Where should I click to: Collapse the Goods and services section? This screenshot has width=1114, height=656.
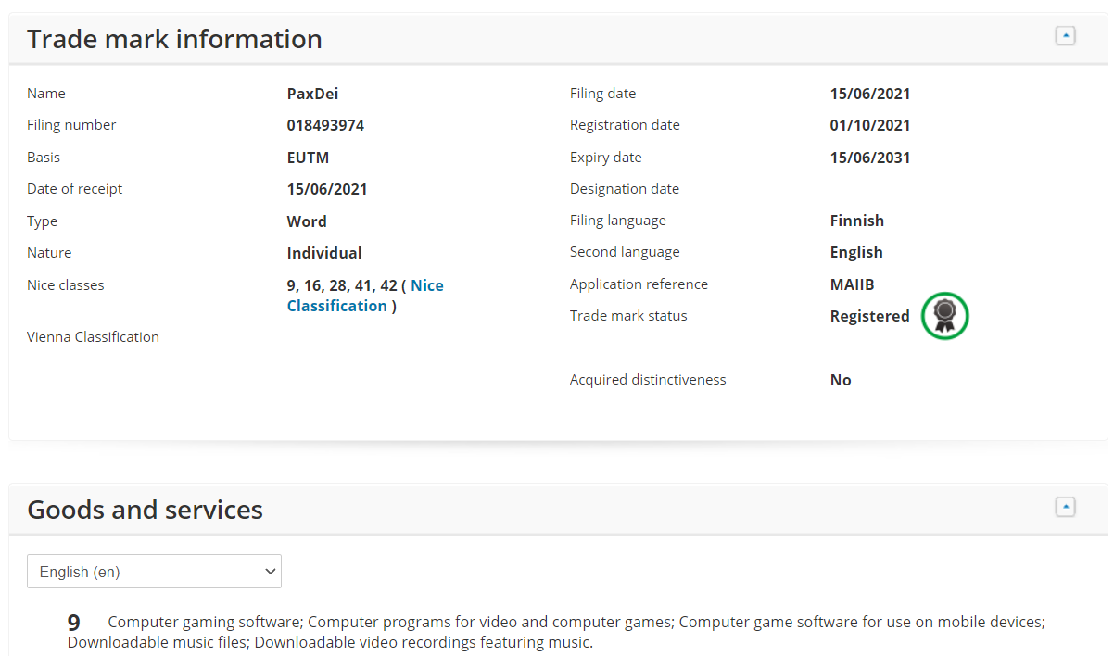[1065, 507]
